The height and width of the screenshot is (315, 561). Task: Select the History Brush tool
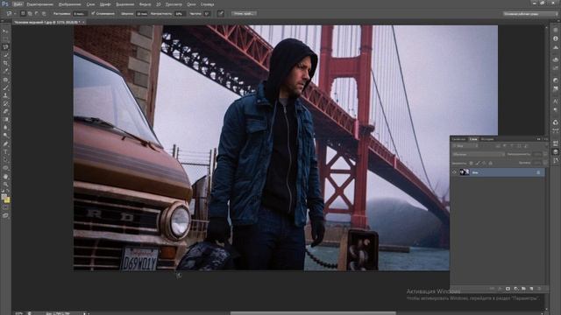5,103
